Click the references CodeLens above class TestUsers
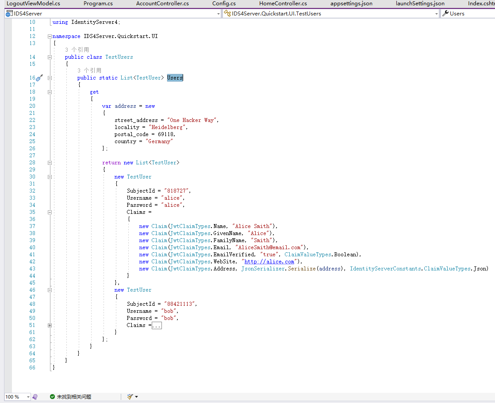 tap(77, 50)
